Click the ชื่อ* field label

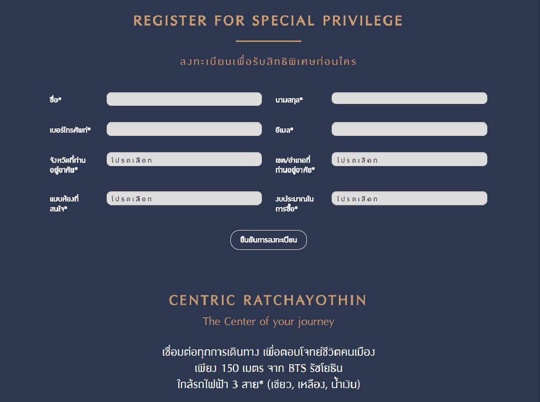click(55, 99)
